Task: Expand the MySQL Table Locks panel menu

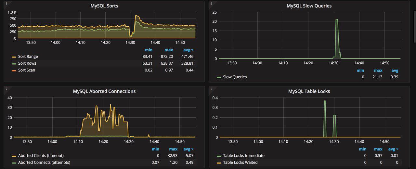Action: coord(309,91)
